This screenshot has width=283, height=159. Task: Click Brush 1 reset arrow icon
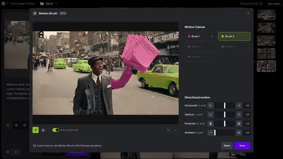coord(212,36)
